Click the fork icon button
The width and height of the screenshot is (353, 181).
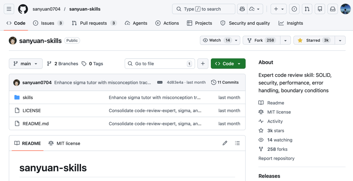(249, 40)
